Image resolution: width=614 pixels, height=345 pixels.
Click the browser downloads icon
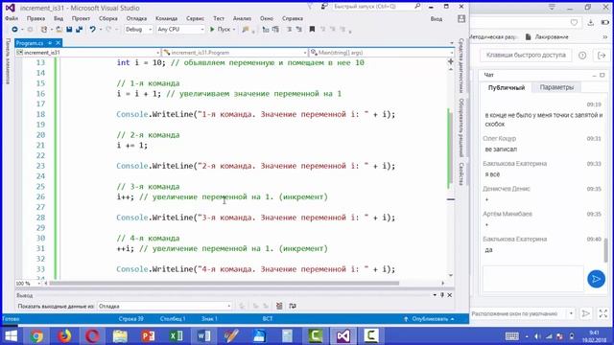591,23
